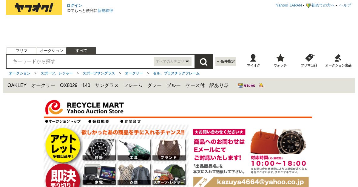Click the orange bag and watch image
Screen dimensions: 358x187
tap(278, 141)
